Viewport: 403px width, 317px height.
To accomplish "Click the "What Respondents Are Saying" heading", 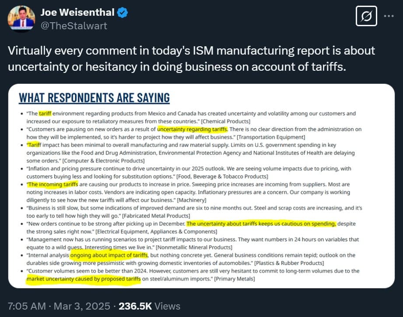I will pos(94,98).
